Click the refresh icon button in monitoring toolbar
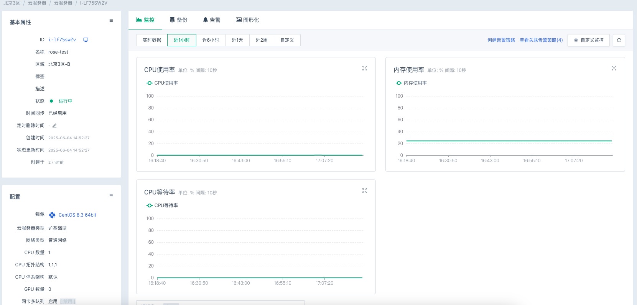The image size is (637, 305). (619, 40)
